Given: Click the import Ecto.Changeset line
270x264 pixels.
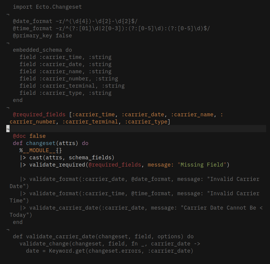Looking at the screenshot, I should coord(47,7).
